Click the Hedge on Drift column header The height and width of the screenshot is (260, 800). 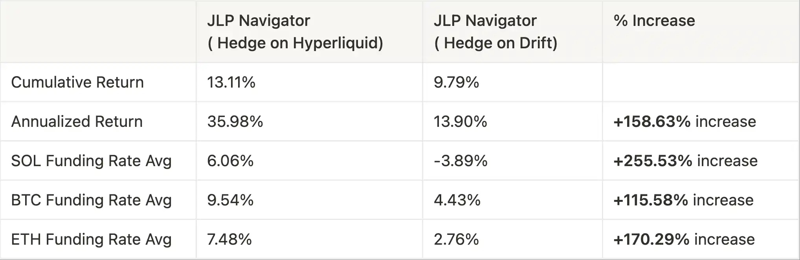tap(495, 31)
